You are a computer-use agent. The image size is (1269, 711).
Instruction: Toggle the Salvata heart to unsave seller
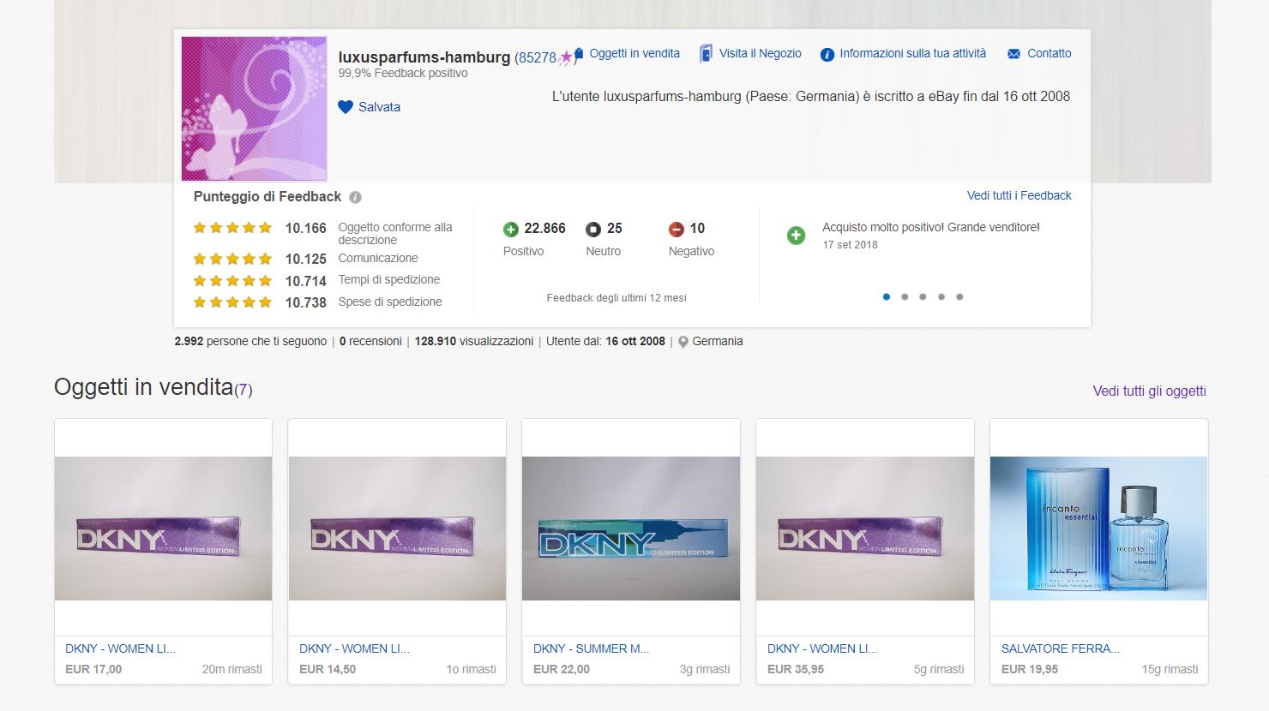coord(346,107)
